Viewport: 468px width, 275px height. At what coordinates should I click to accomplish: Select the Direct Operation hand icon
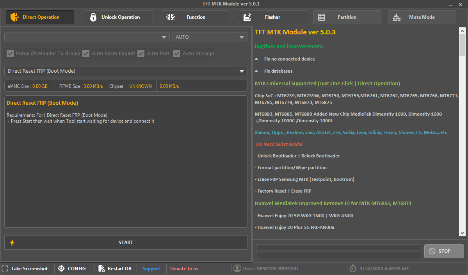tap(14, 17)
